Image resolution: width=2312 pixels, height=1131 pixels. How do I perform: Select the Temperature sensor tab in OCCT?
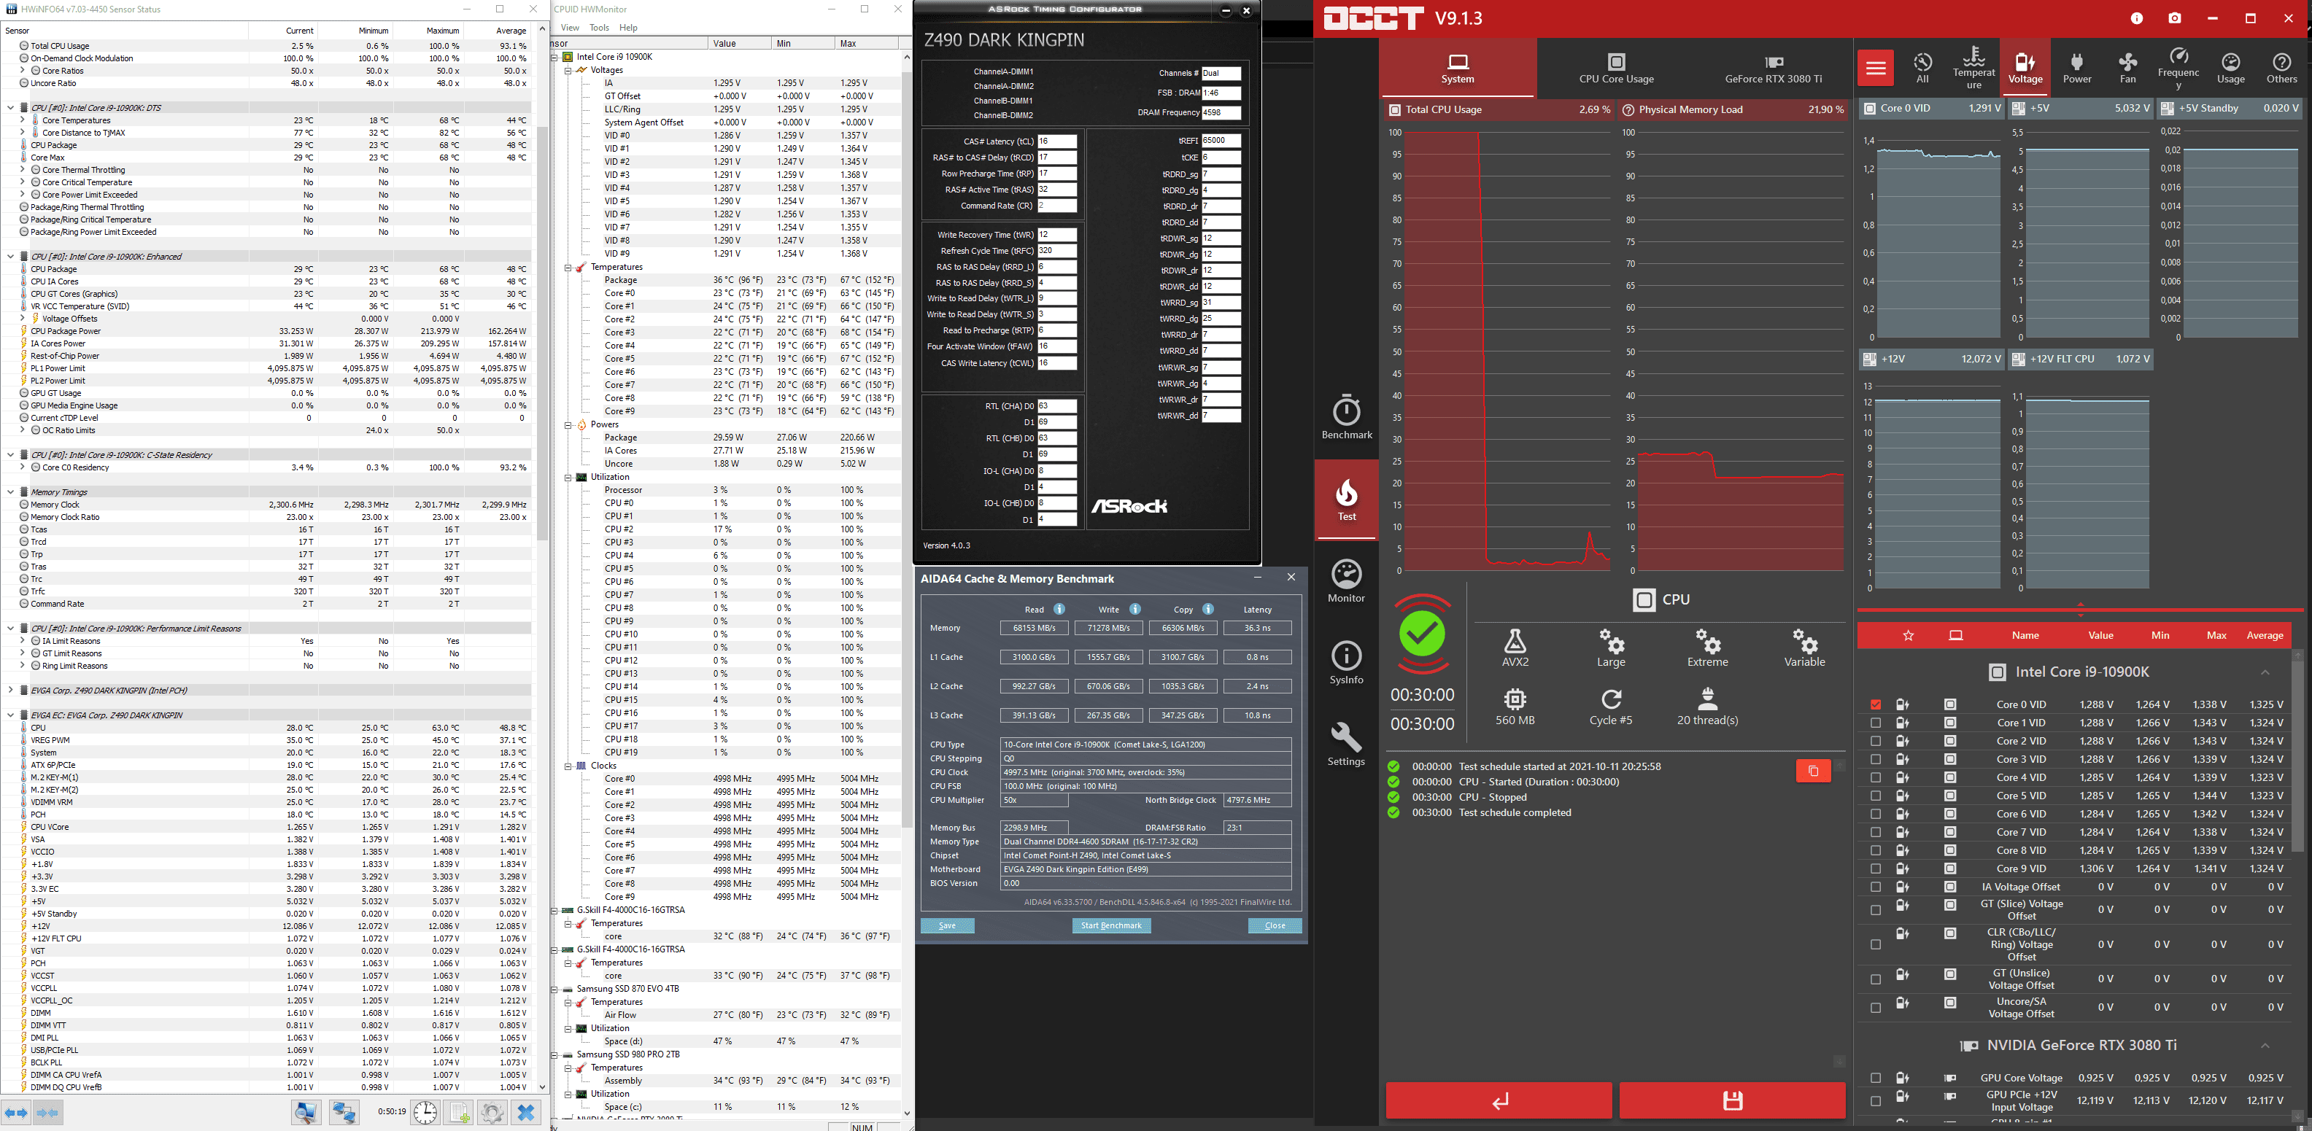click(x=1973, y=68)
